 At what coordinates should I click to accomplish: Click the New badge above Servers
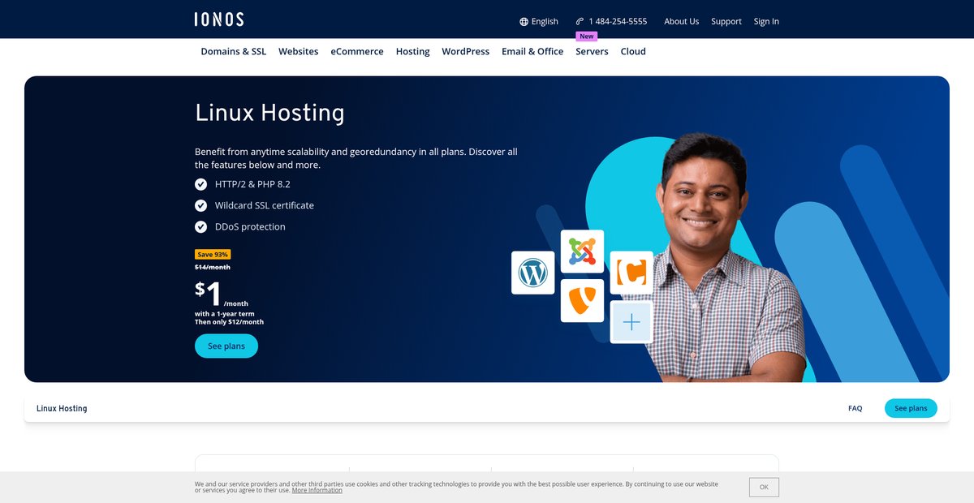coord(587,37)
